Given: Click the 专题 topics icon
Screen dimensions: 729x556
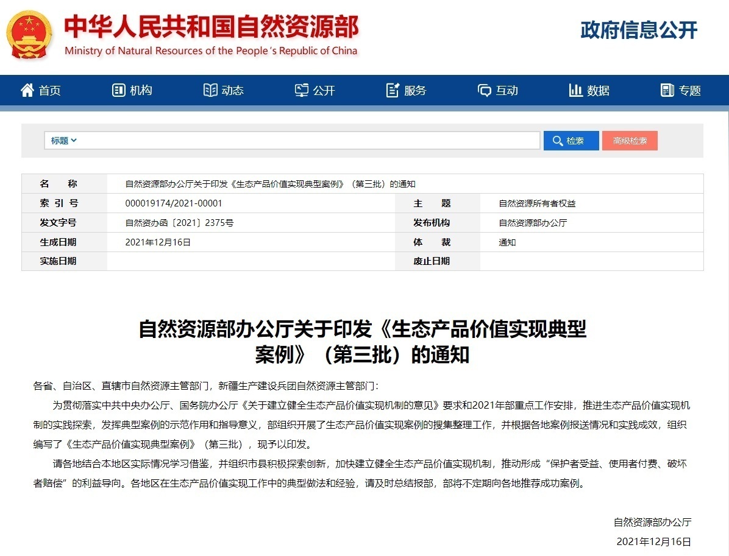Looking at the screenshot, I should tap(666, 90).
